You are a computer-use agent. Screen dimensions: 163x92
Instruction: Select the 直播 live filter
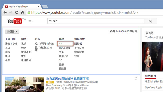(61, 64)
